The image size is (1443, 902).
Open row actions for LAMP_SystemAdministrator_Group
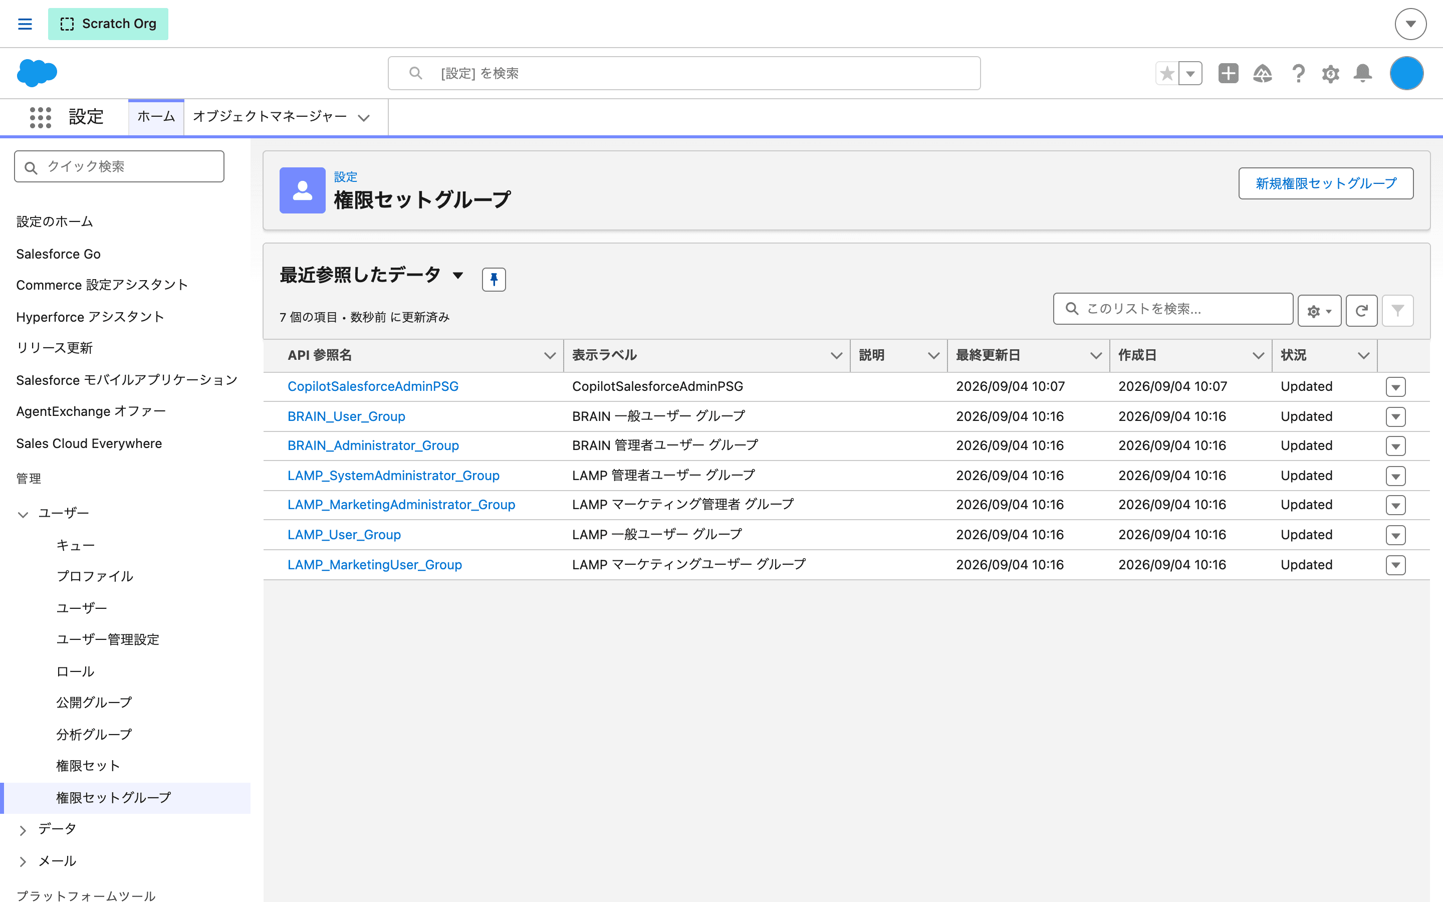tap(1395, 476)
